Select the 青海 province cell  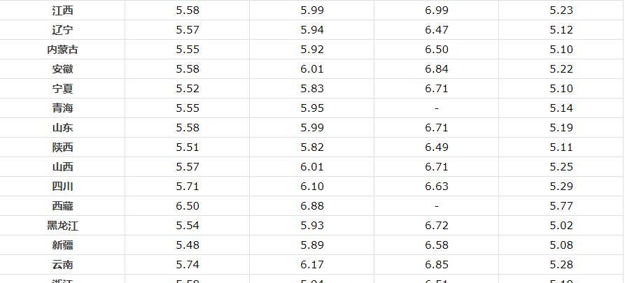tap(62, 108)
